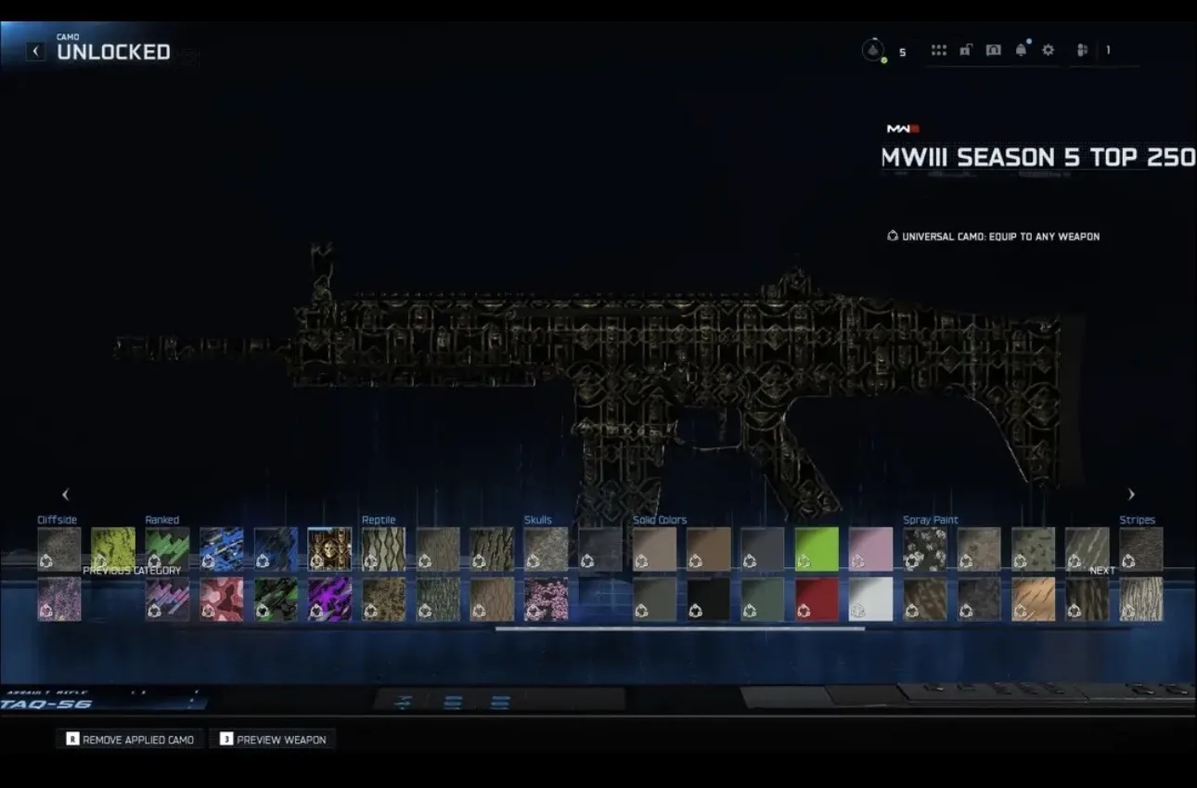
Task: Pick the red solid color camo
Action: [x=816, y=599]
